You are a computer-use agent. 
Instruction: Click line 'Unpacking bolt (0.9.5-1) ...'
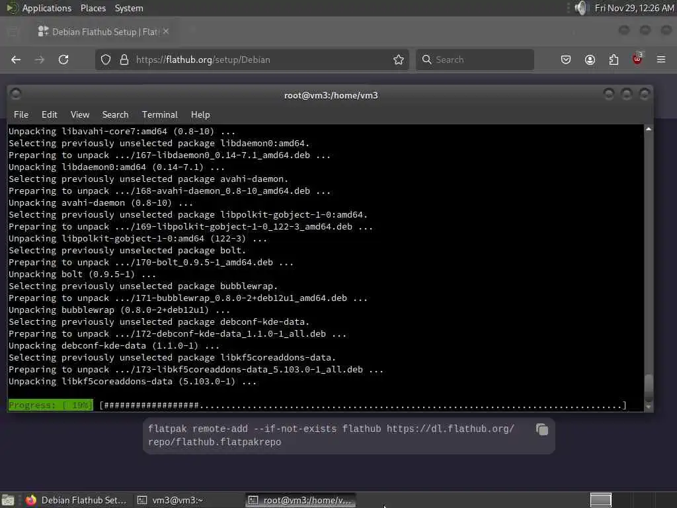pyautogui.click(x=82, y=275)
